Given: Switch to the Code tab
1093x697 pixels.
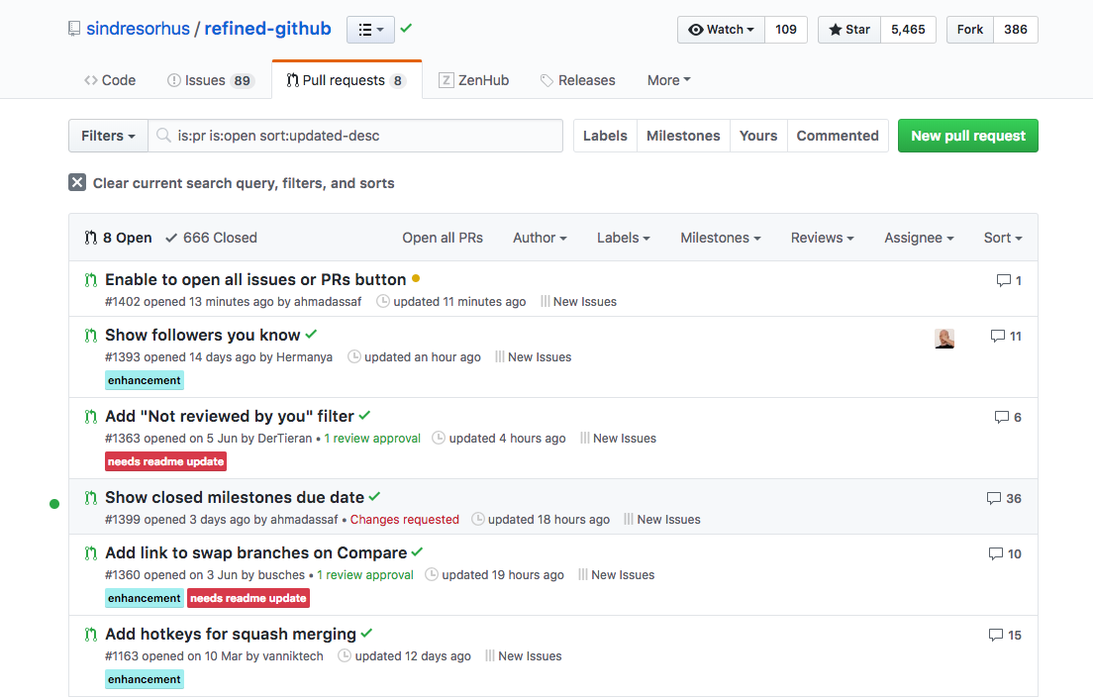Looking at the screenshot, I should [x=110, y=80].
